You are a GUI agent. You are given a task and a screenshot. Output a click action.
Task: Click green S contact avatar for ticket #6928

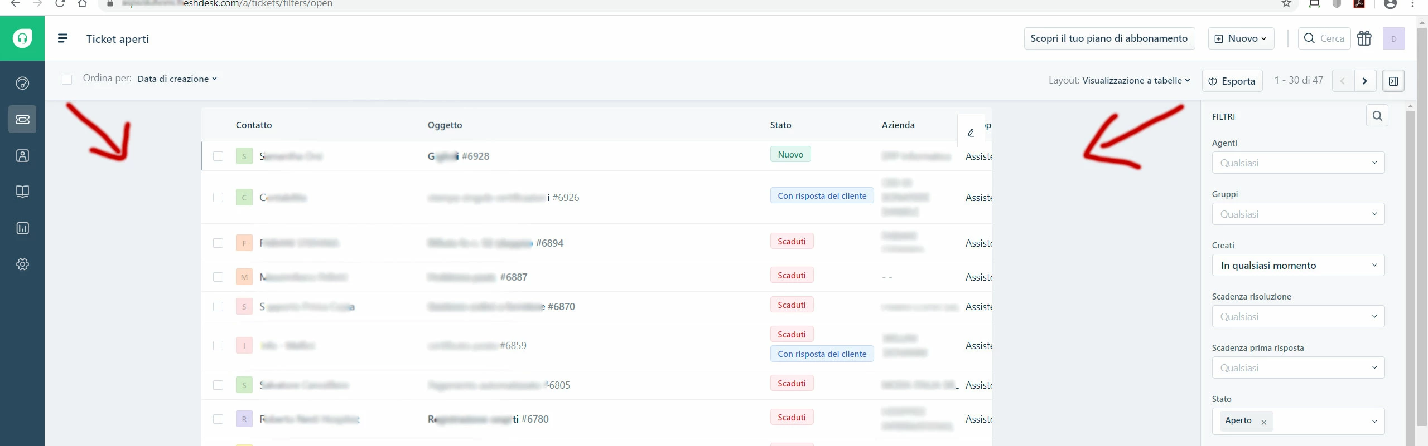244,156
